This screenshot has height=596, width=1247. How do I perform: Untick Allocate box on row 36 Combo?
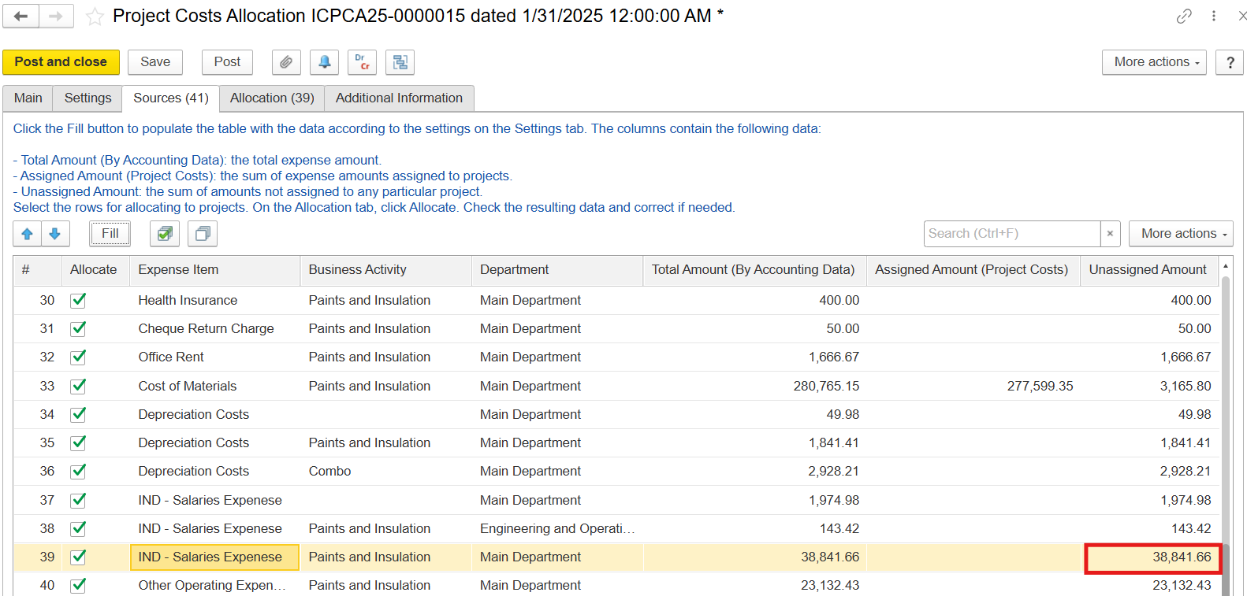pos(78,471)
